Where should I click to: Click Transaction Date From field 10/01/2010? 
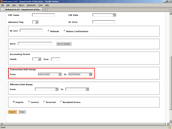pyautogui.click(x=48, y=74)
